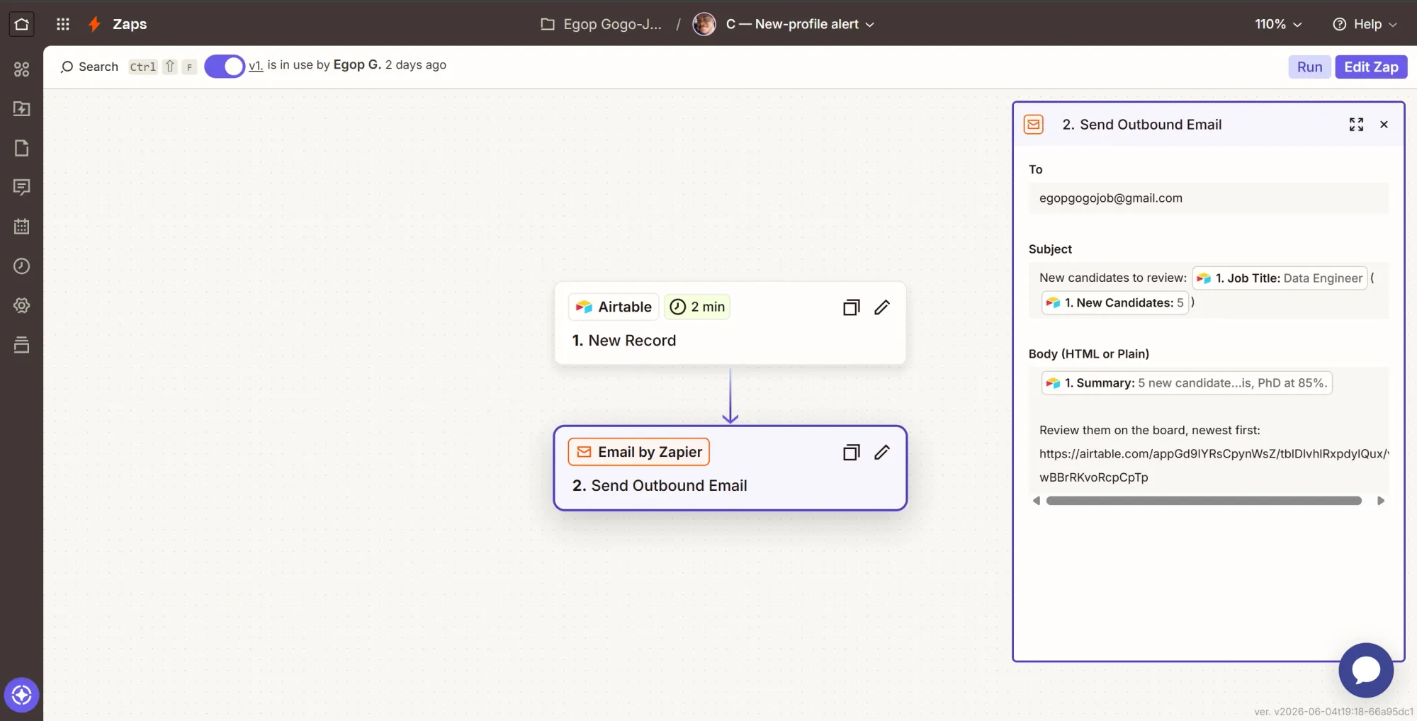
Task: Edit the Send Outbound Email step with the pencil
Action: pyautogui.click(x=881, y=453)
